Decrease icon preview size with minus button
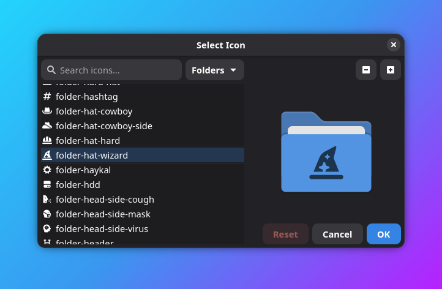 [x=366, y=70]
